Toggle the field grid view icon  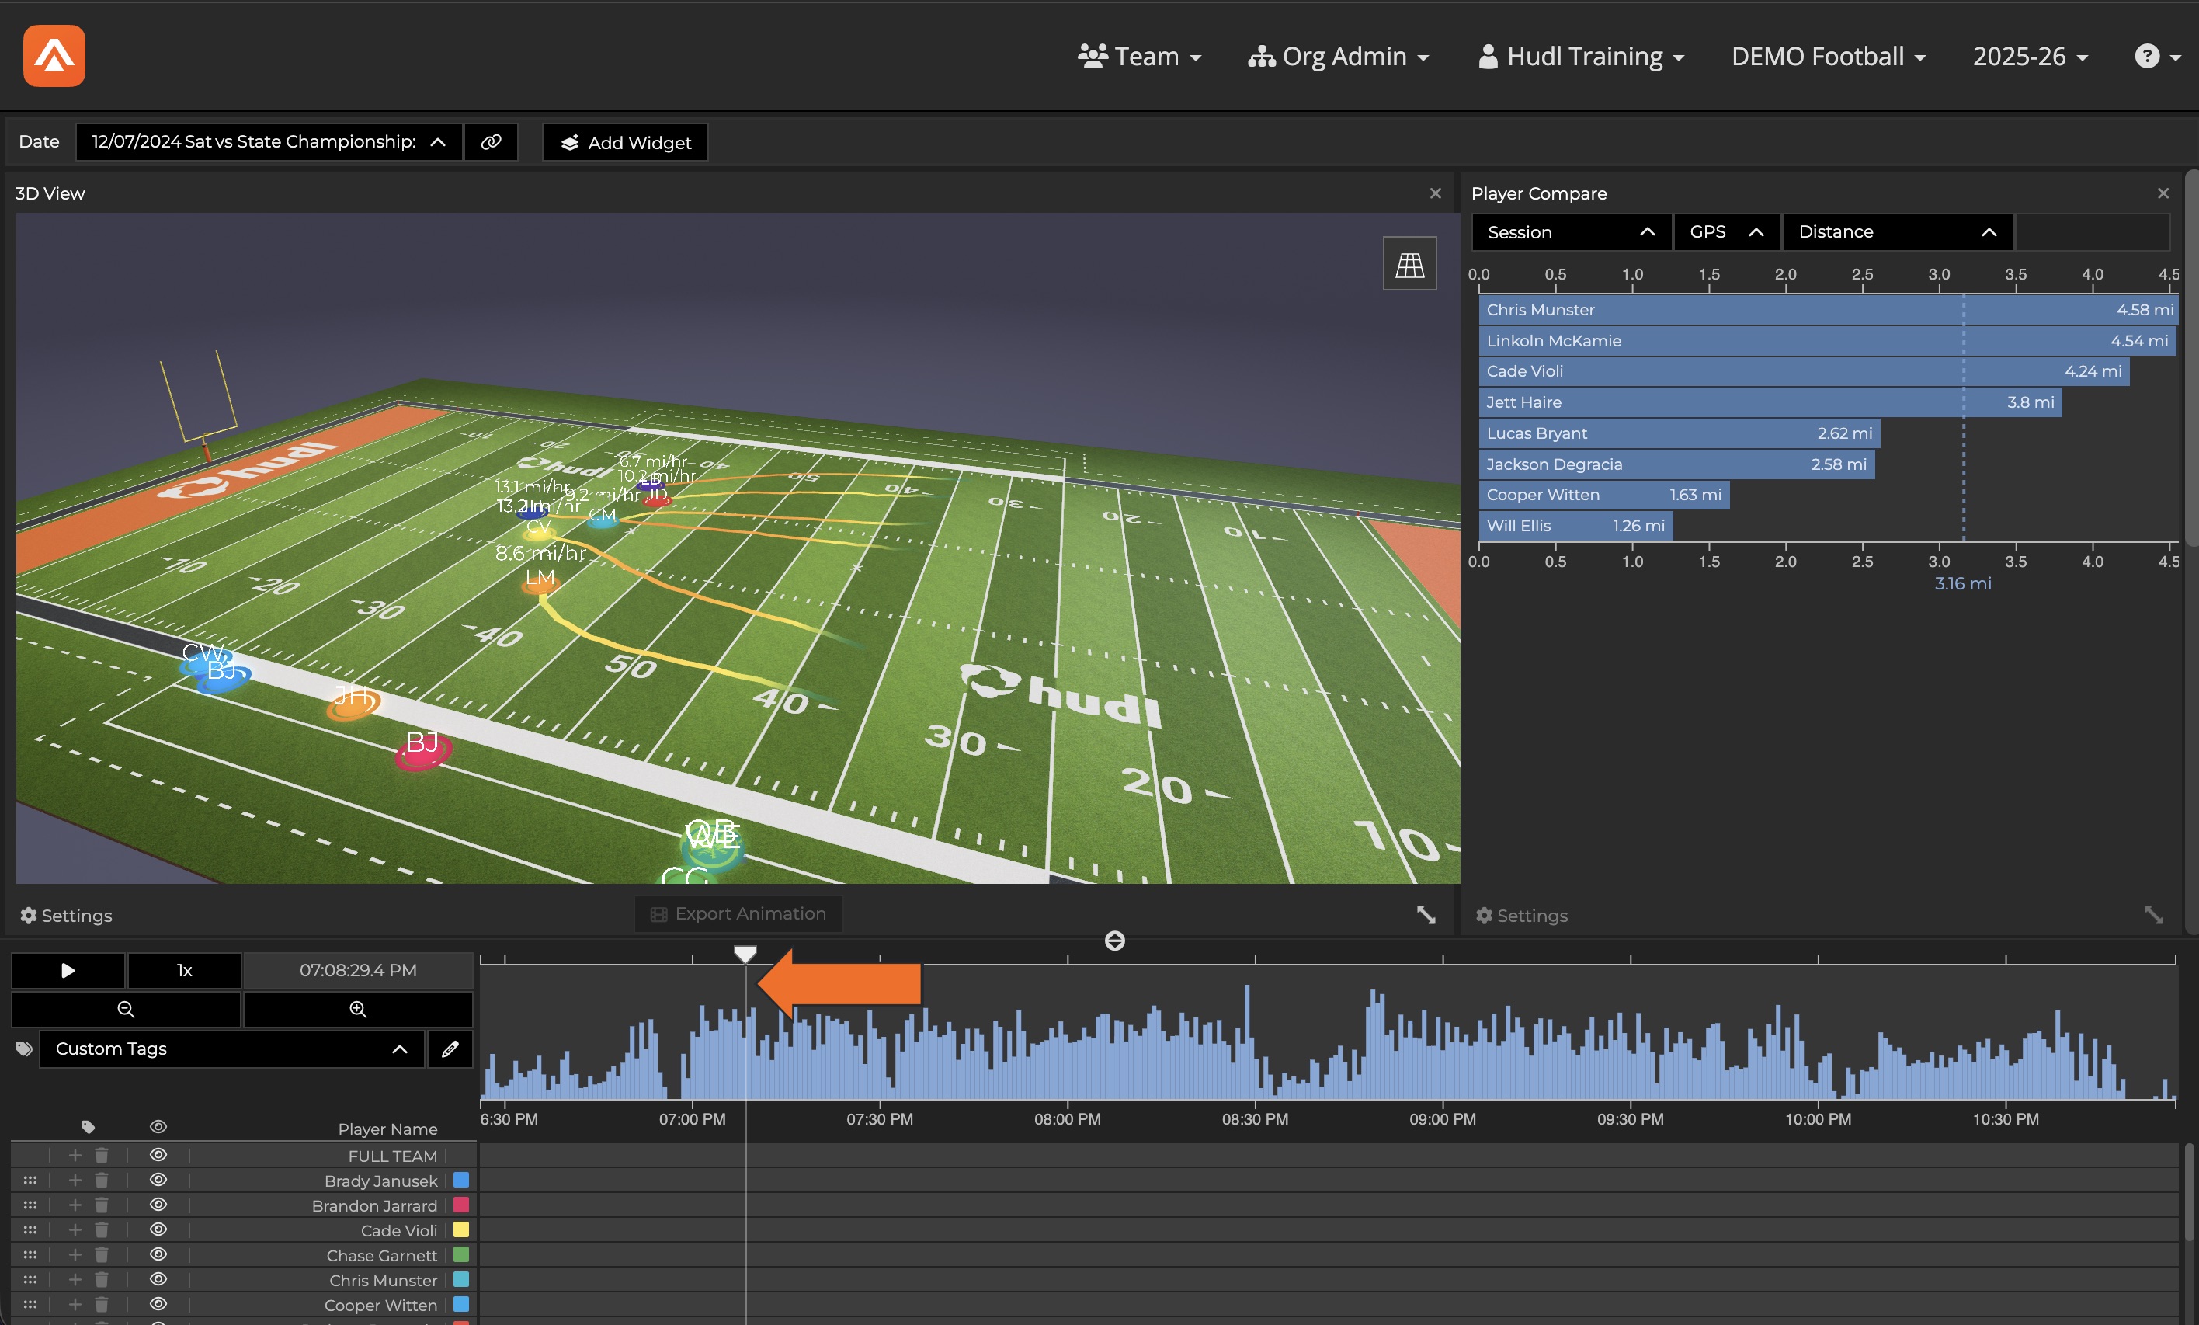(x=1409, y=263)
